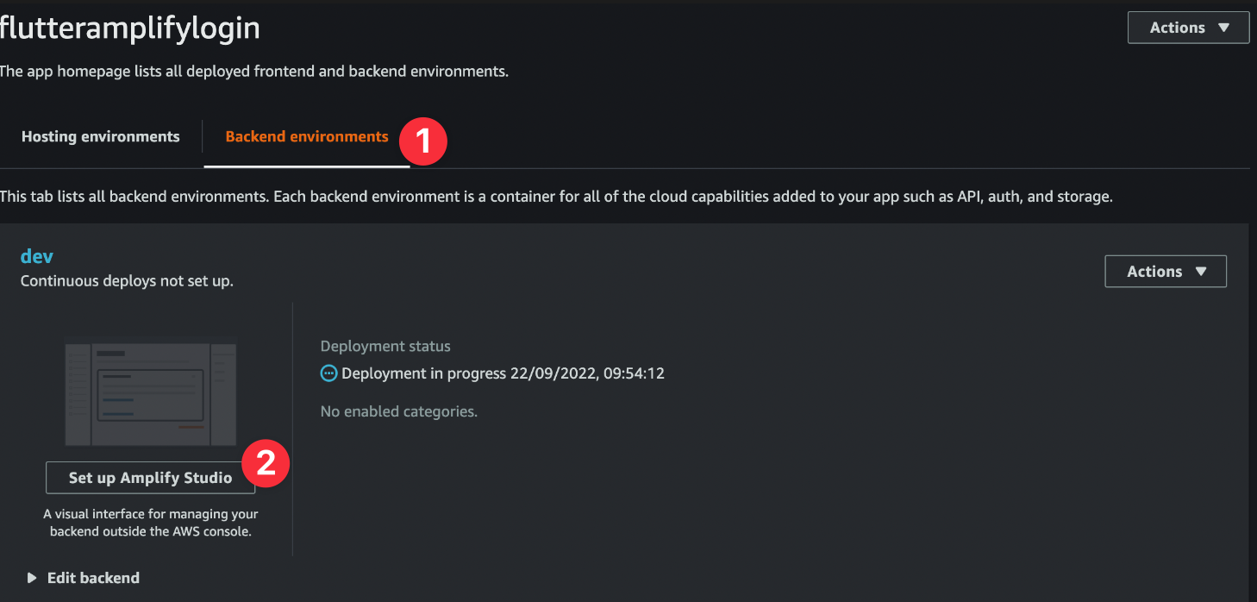Open the dev environment Actions dropdown
Viewport: 1257px width, 602px height.
point(1166,272)
